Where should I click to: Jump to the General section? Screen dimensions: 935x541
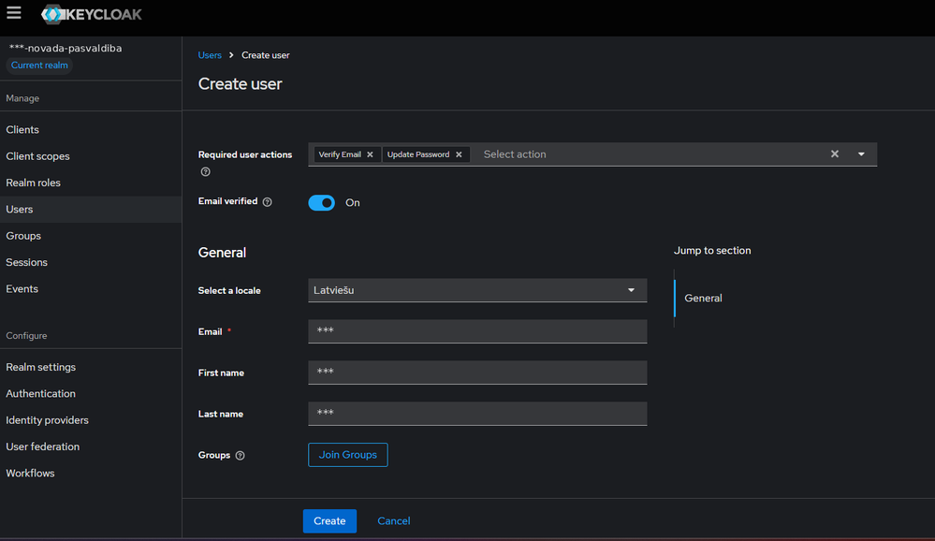click(x=703, y=299)
